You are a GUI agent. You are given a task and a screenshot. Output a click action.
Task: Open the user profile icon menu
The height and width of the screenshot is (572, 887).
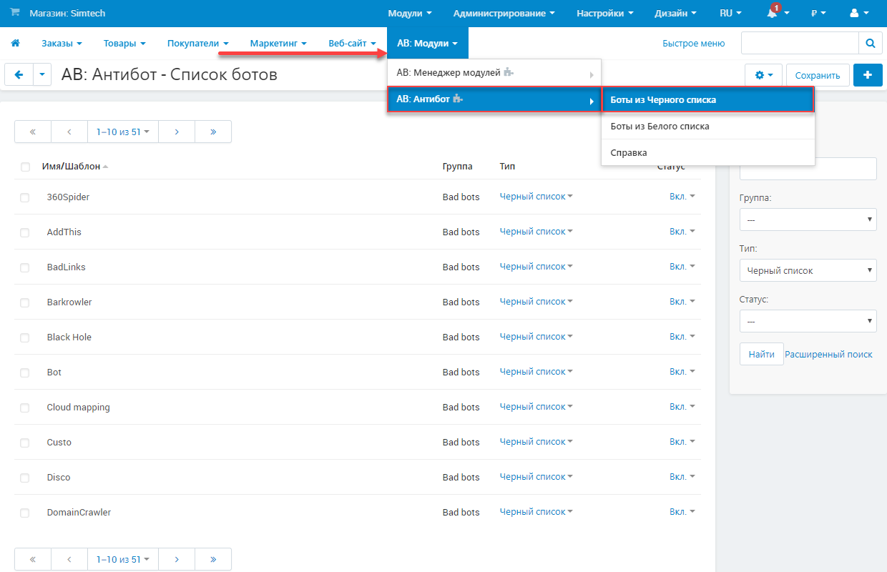click(x=857, y=14)
